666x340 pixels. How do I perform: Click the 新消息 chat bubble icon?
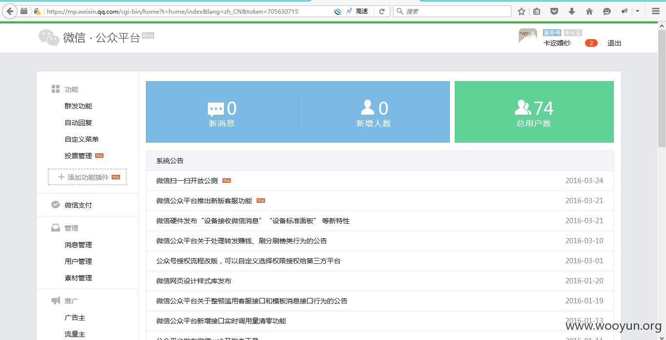216,109
